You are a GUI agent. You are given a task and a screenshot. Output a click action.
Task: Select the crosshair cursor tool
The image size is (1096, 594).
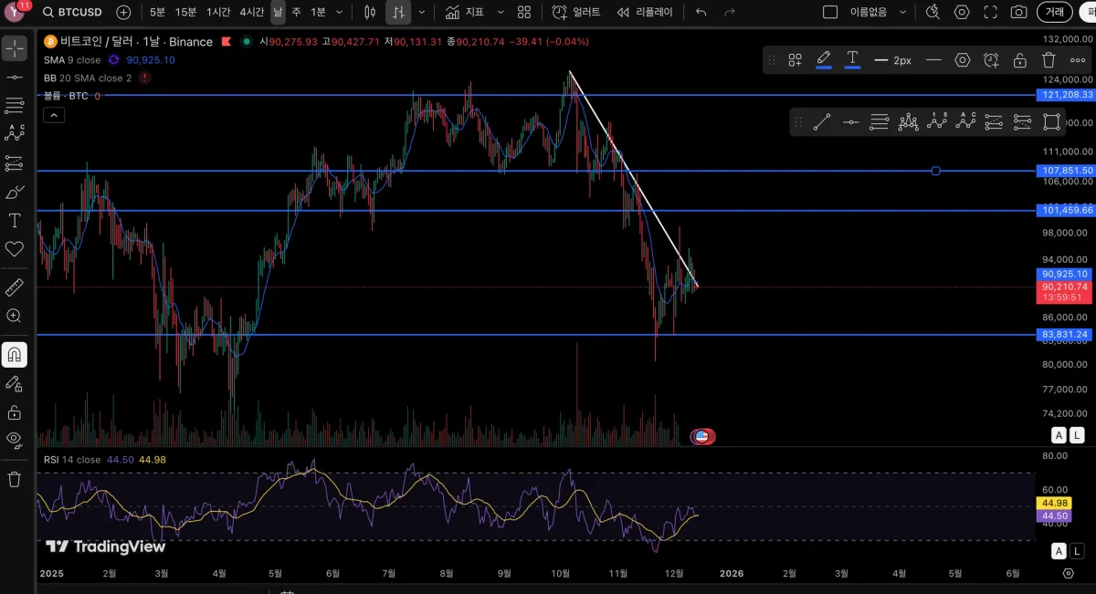point(15,48)
